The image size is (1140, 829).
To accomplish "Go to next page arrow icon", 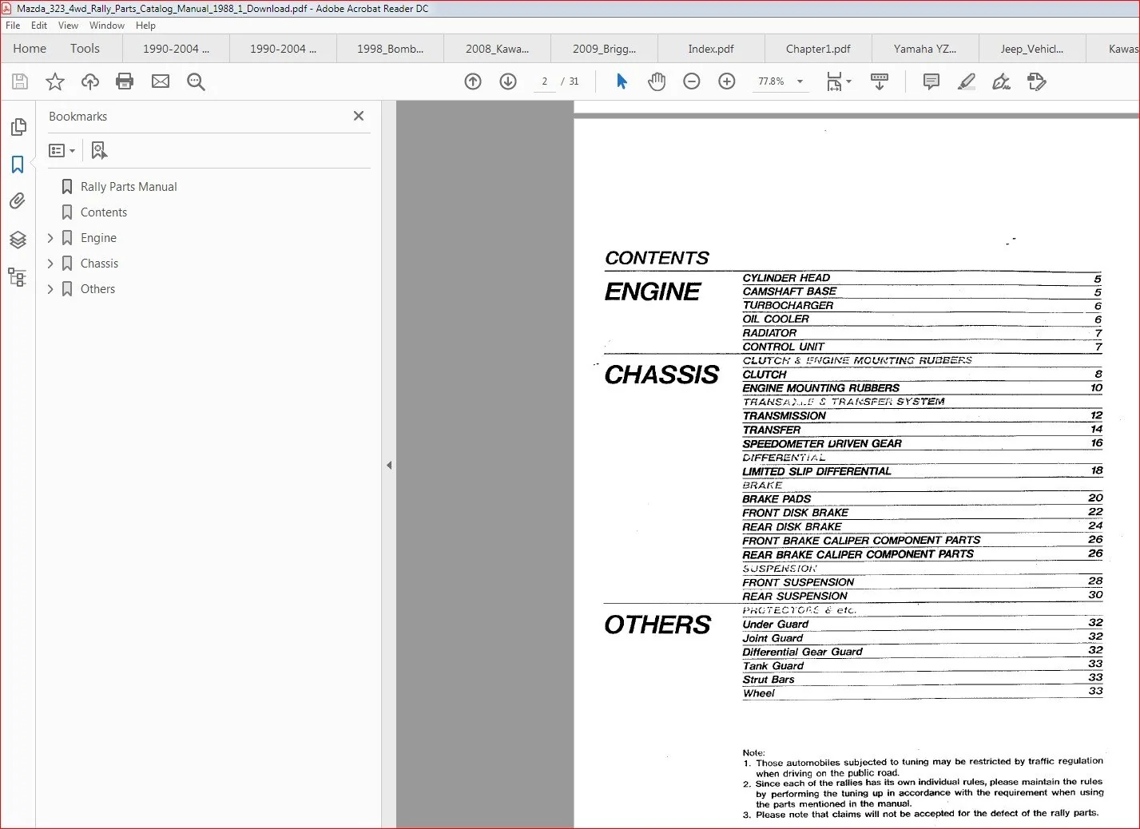I will tap(508, 81).
